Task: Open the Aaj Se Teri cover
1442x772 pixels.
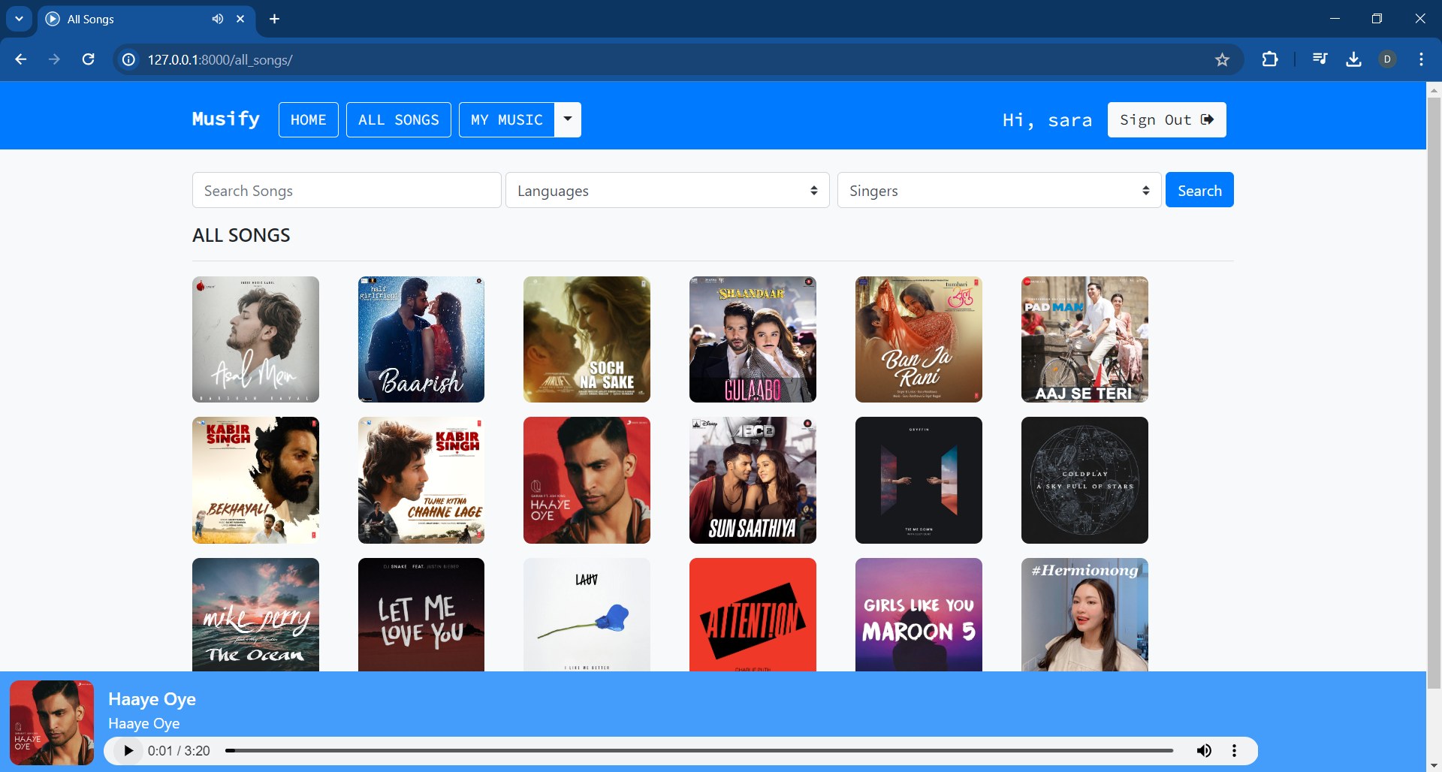Action: pos(1085,339)
